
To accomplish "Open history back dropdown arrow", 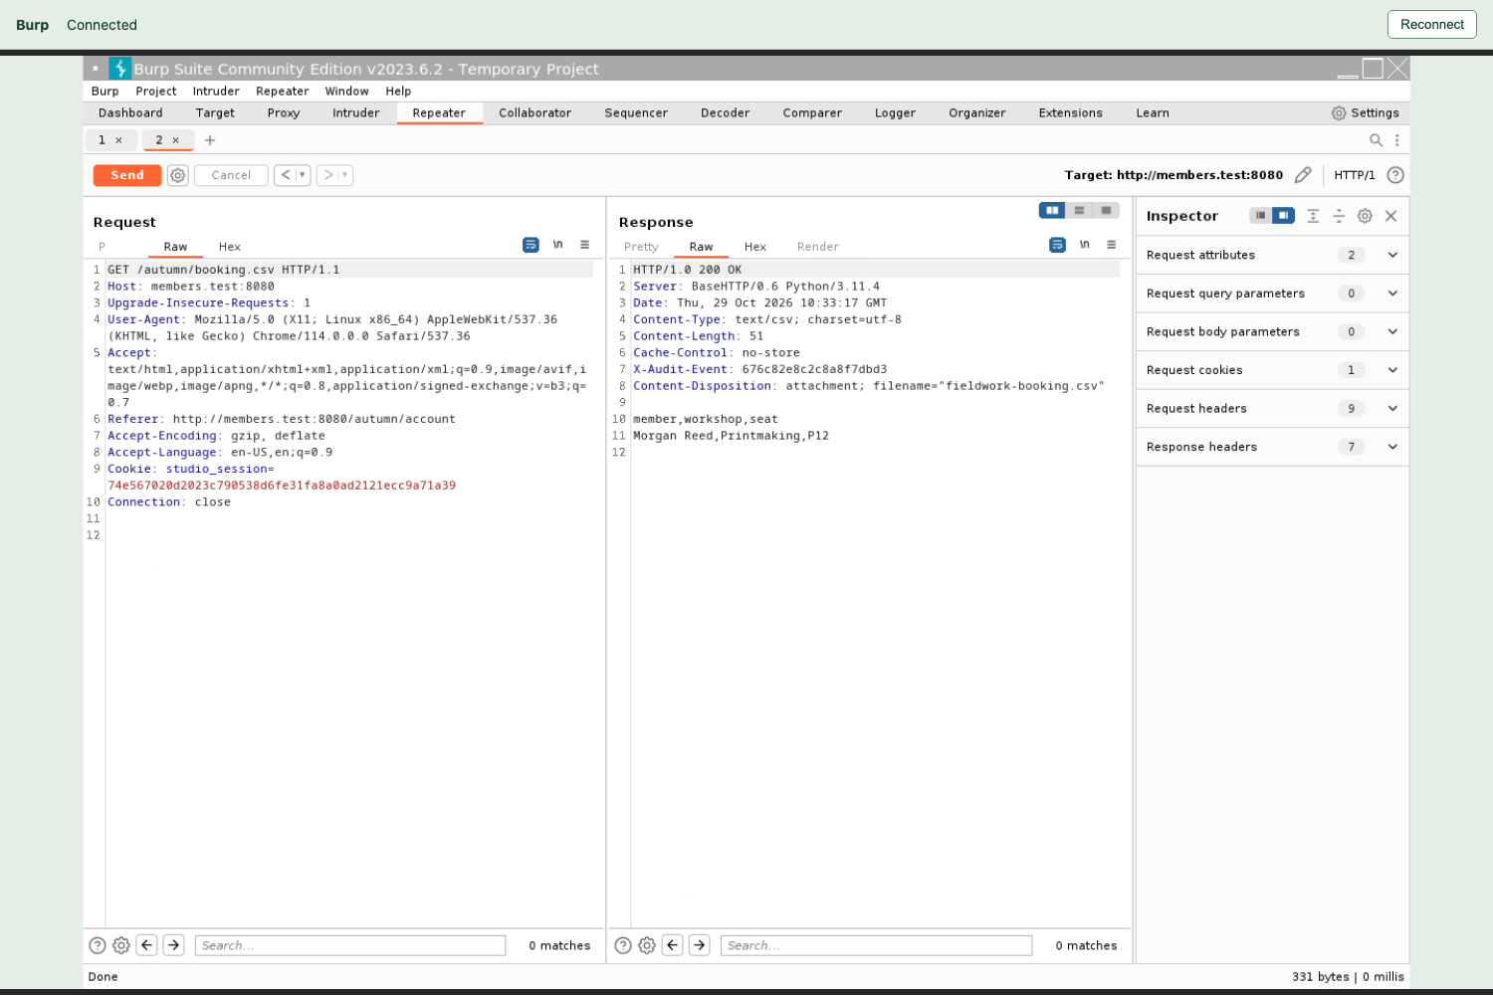I will 303,175.
